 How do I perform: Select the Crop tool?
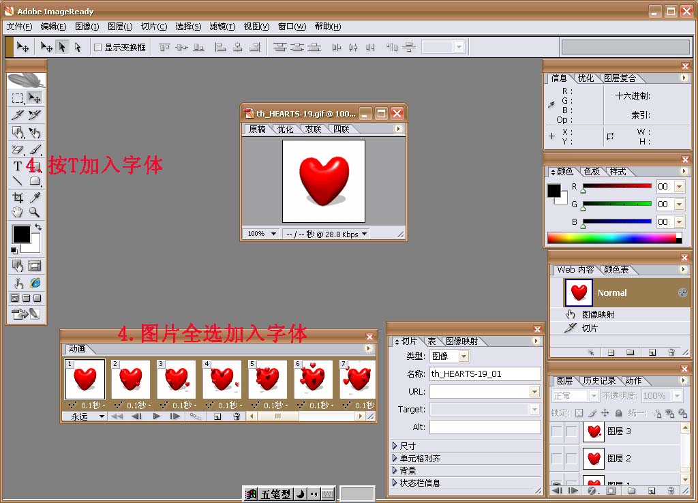click(17, 197)
